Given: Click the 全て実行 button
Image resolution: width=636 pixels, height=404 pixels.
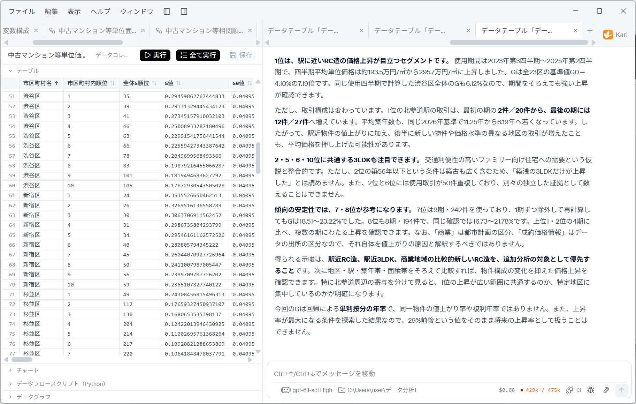Looking at the screenshot, I should click(x=198, y=55).
